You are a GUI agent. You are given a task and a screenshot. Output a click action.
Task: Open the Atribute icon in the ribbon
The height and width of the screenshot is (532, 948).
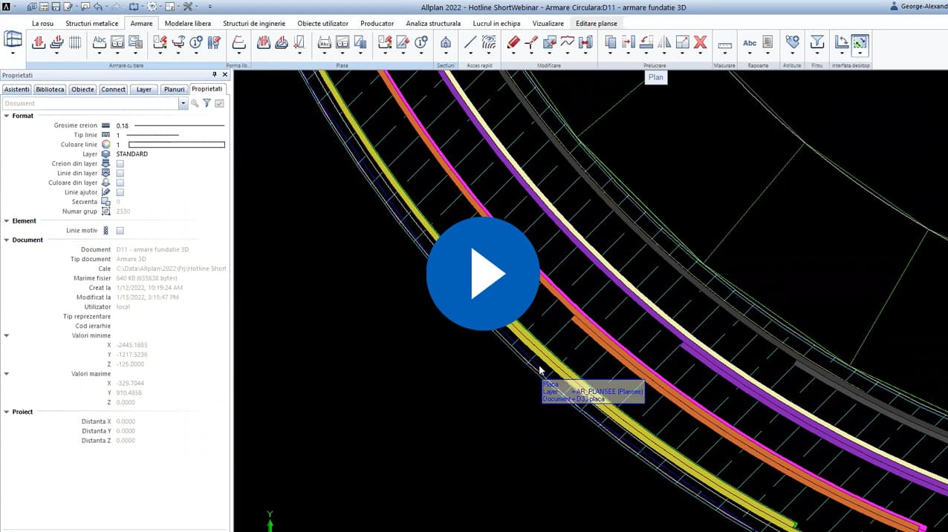[x=793, y=43]
